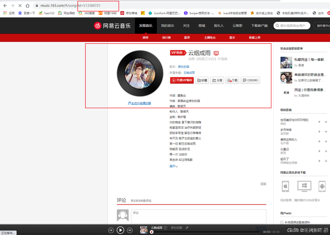Click the 分享 button
330x235 pixels.
tap(217, 80)
